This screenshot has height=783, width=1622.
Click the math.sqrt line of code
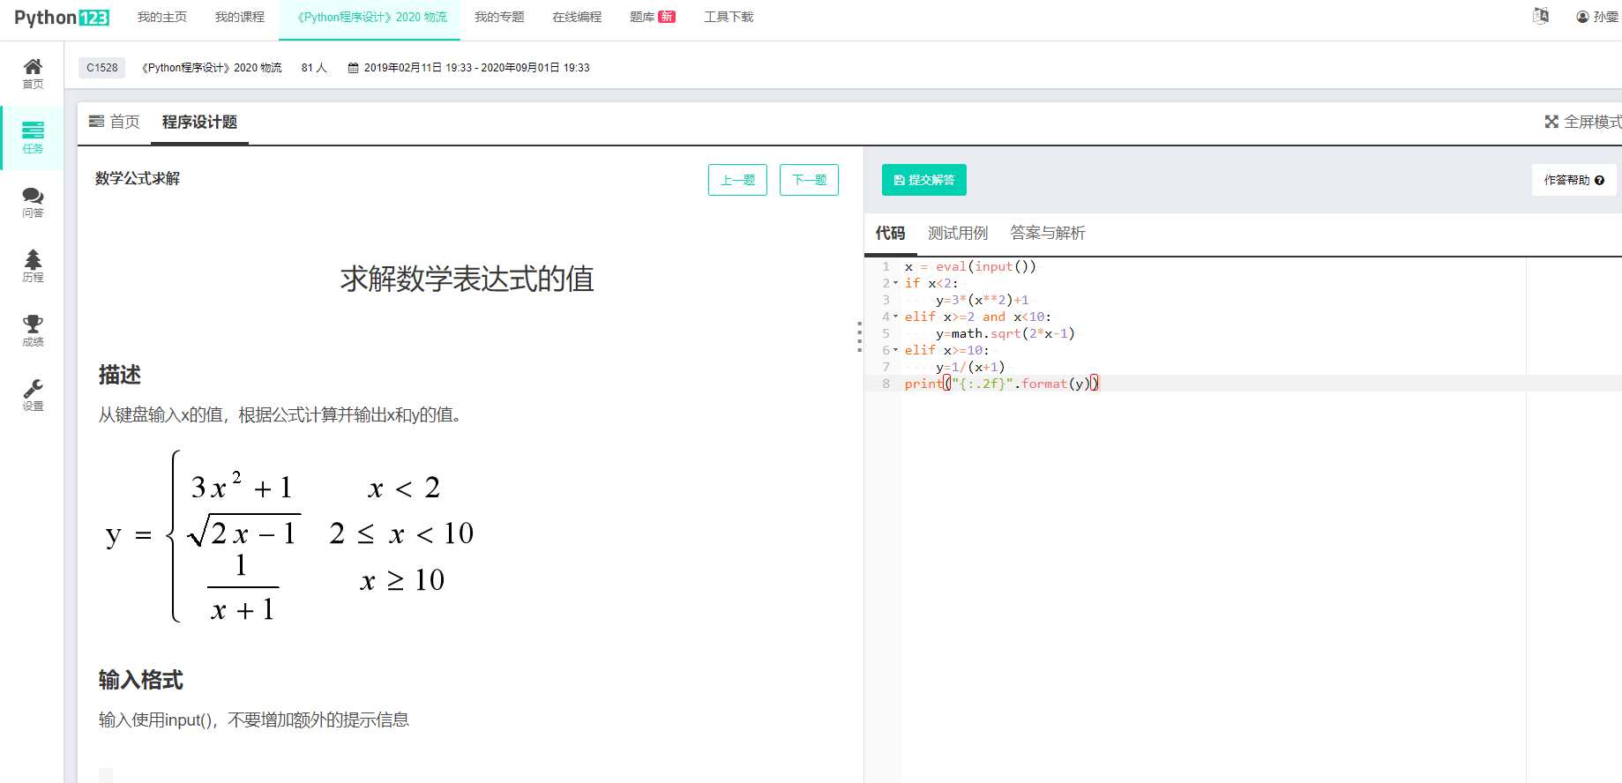pyautogui.click(x=1005, y=333)
